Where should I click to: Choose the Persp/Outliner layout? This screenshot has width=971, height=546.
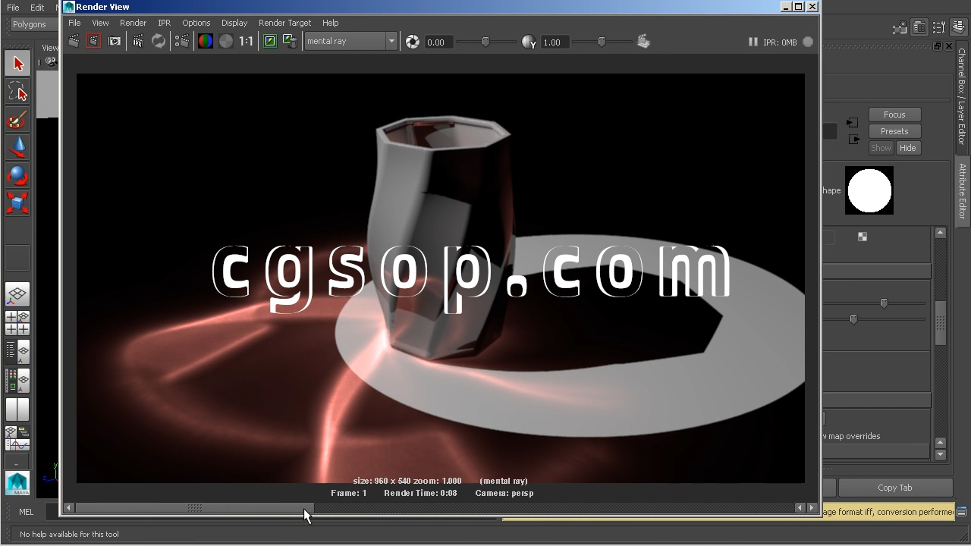click(17, 351)
